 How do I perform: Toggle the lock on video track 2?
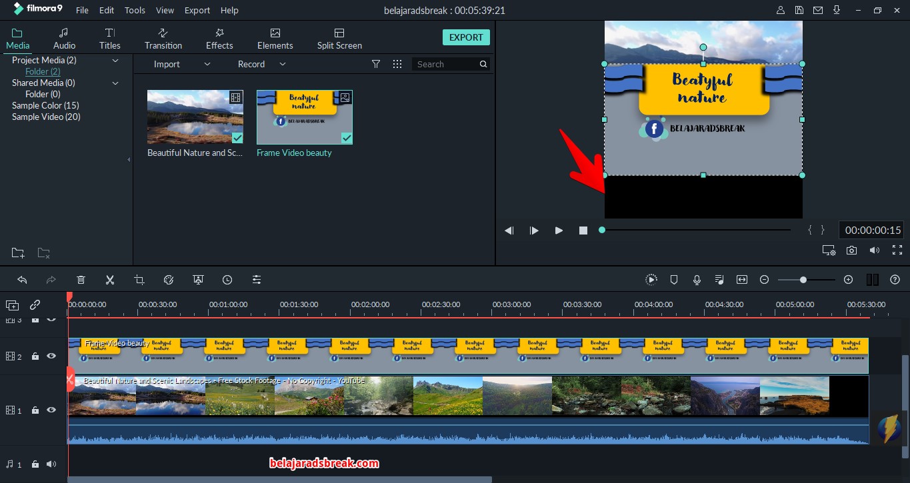tap(35, 356)
